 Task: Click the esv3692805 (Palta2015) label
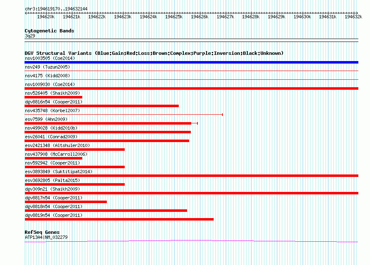click(x=52, y=180)
